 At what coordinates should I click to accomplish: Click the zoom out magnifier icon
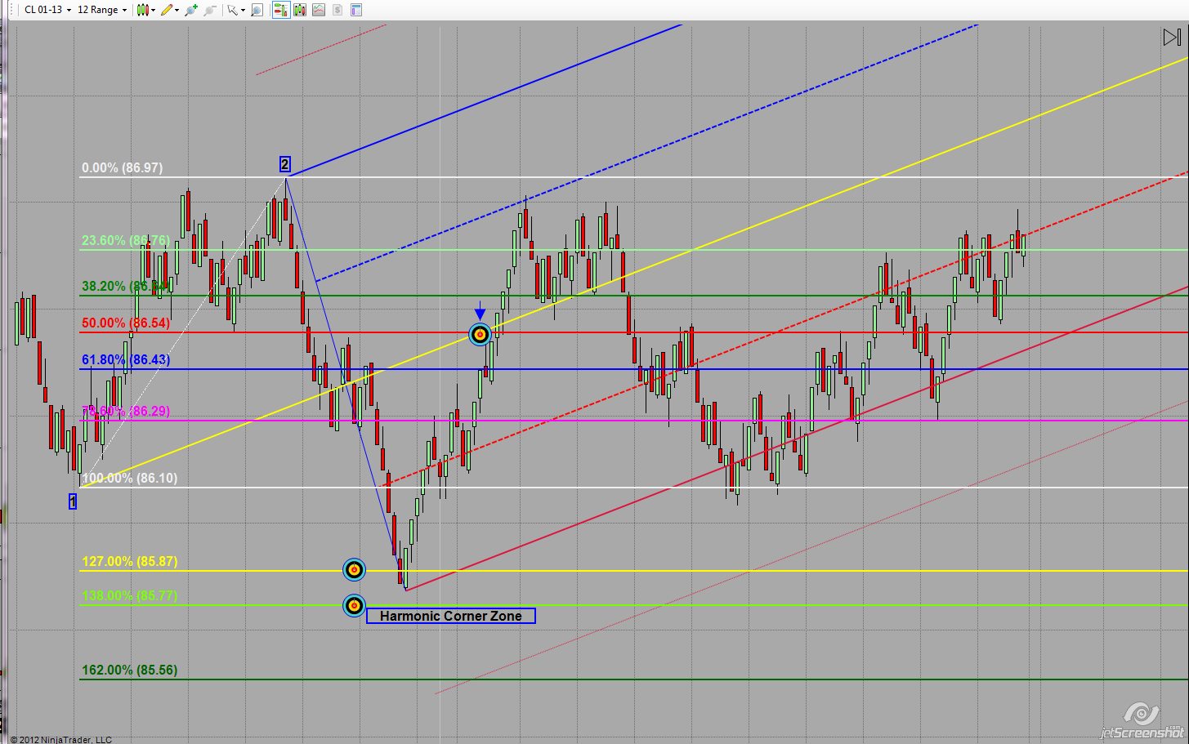(x=210, y=10)
